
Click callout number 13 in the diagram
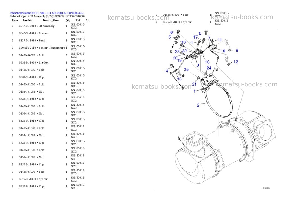pyautogui.click(x=179, y=79)
